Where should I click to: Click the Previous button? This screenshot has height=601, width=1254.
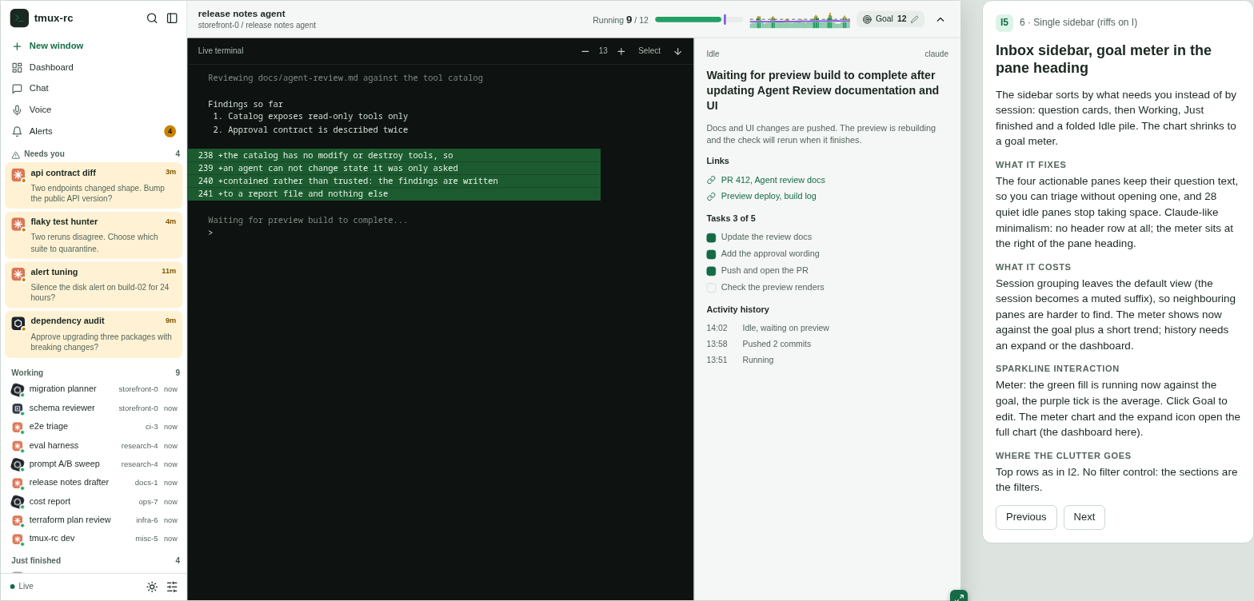pyautogui.click(x=1026, y=518)
